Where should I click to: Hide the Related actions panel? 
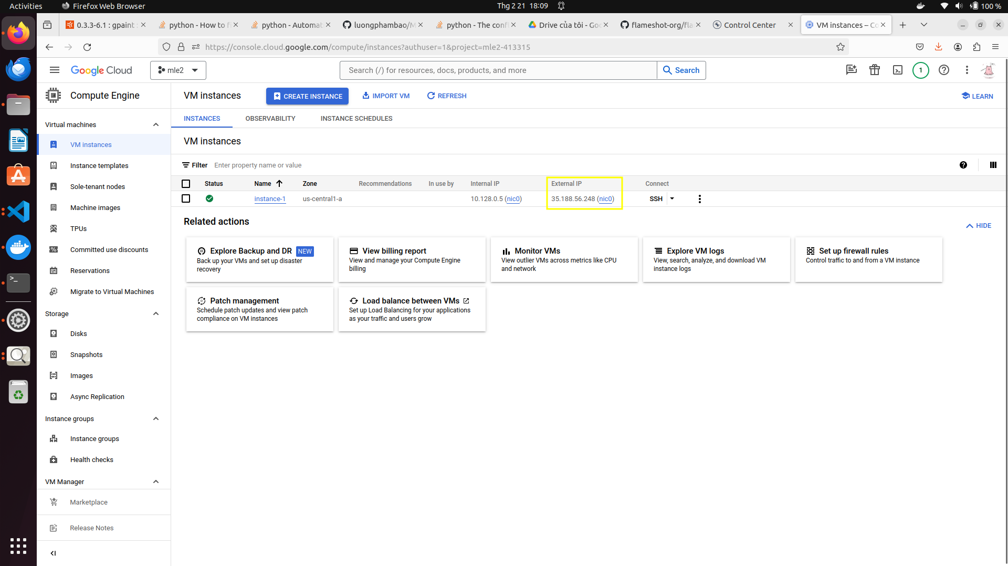[979, 226]
